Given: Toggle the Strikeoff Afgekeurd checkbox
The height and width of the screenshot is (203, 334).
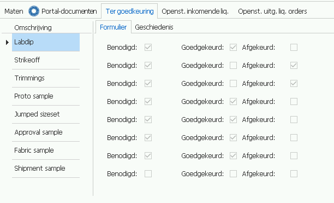Looking at the screenshot, I should [x=294, y=65].
